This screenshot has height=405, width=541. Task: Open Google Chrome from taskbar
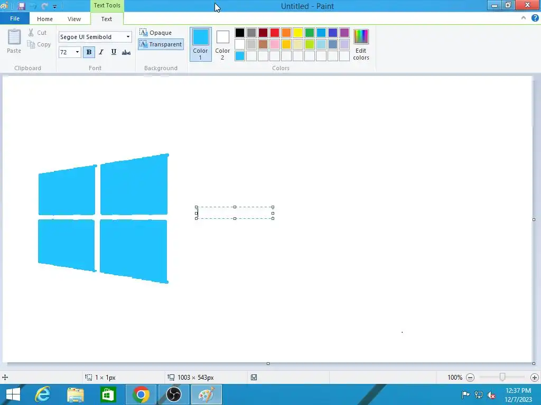(x=141, y=394)
